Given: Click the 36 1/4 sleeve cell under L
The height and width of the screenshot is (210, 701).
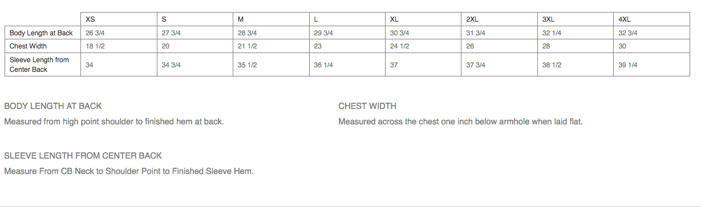Looking at the screenshot, I should [323, 65].
